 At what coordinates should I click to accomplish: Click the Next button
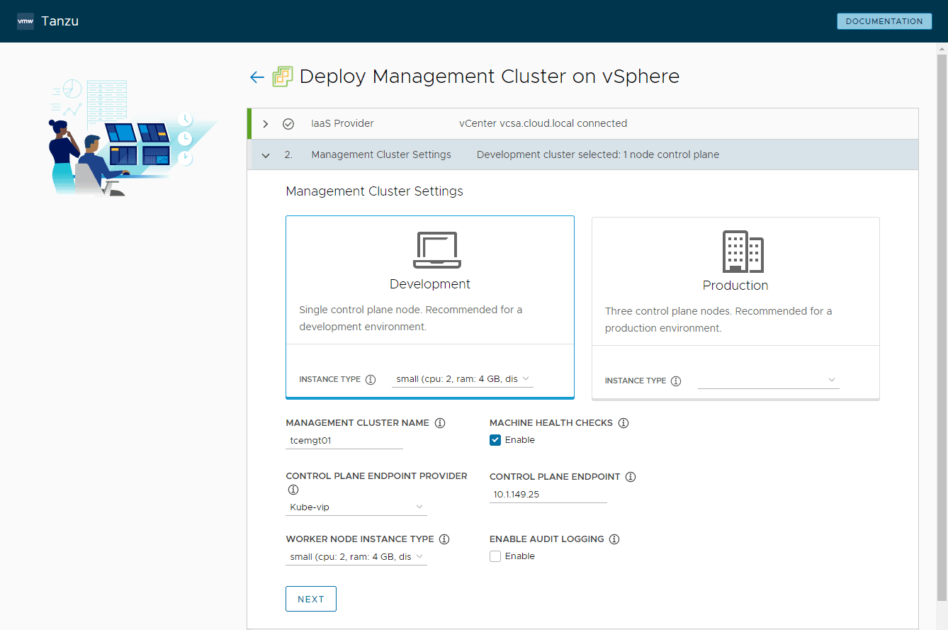[310, 599]
